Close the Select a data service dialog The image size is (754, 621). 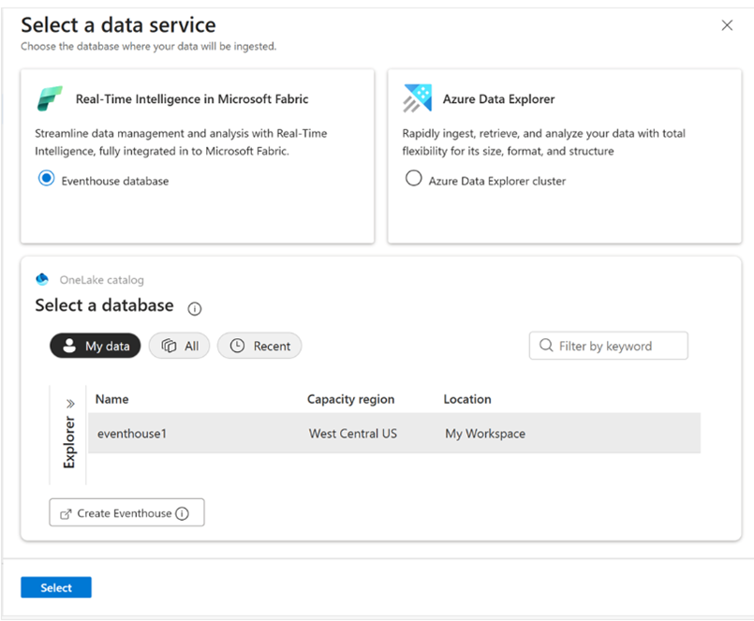click(727, 25)
